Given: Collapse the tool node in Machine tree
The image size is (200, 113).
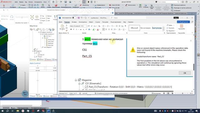Looking at the screenshot, I should [x=43, y=38].
